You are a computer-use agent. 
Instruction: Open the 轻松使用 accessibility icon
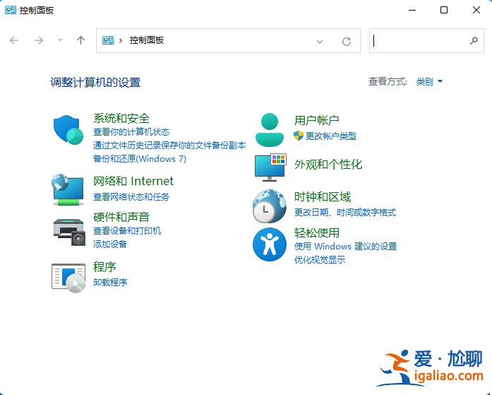270,244
